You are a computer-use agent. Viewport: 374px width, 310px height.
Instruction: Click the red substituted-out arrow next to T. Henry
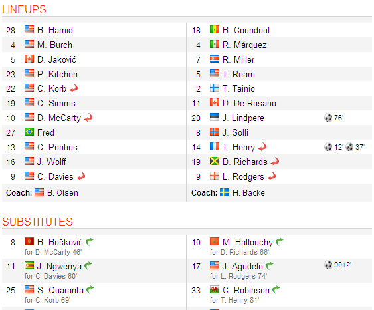pyautogui.click(x=262, y=147)
